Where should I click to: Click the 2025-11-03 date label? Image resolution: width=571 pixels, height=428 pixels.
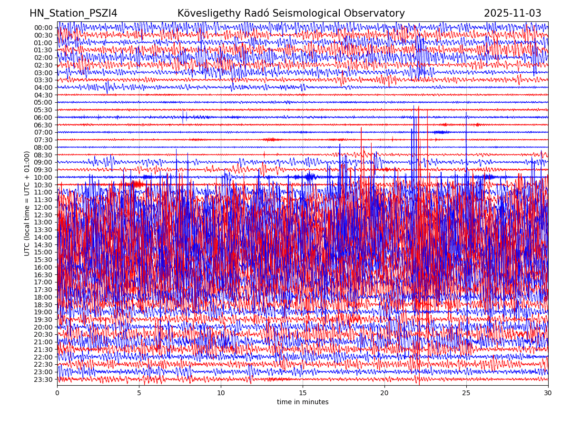click(512, 14)
